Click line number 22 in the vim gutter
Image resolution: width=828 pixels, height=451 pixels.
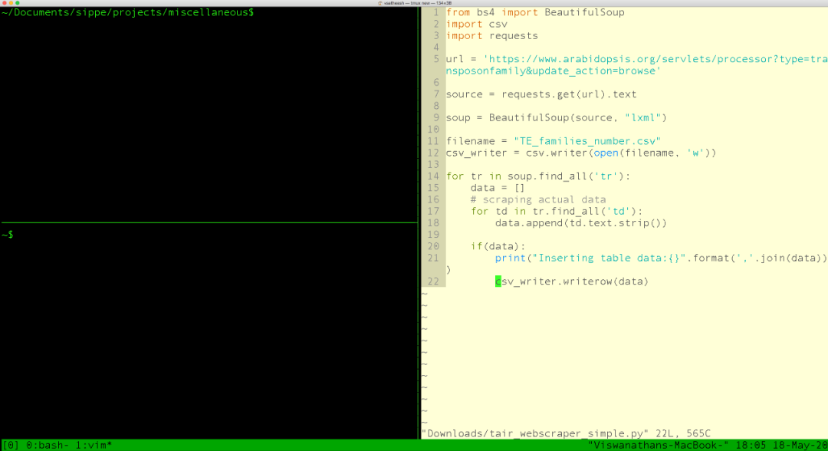click(x=433, y=281)
